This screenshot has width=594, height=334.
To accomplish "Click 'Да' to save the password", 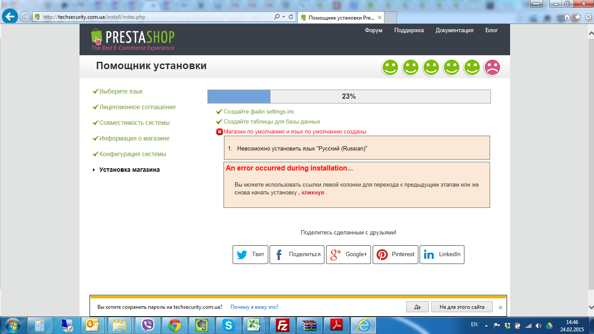I will pyautogui.click(x=417, y=307).
